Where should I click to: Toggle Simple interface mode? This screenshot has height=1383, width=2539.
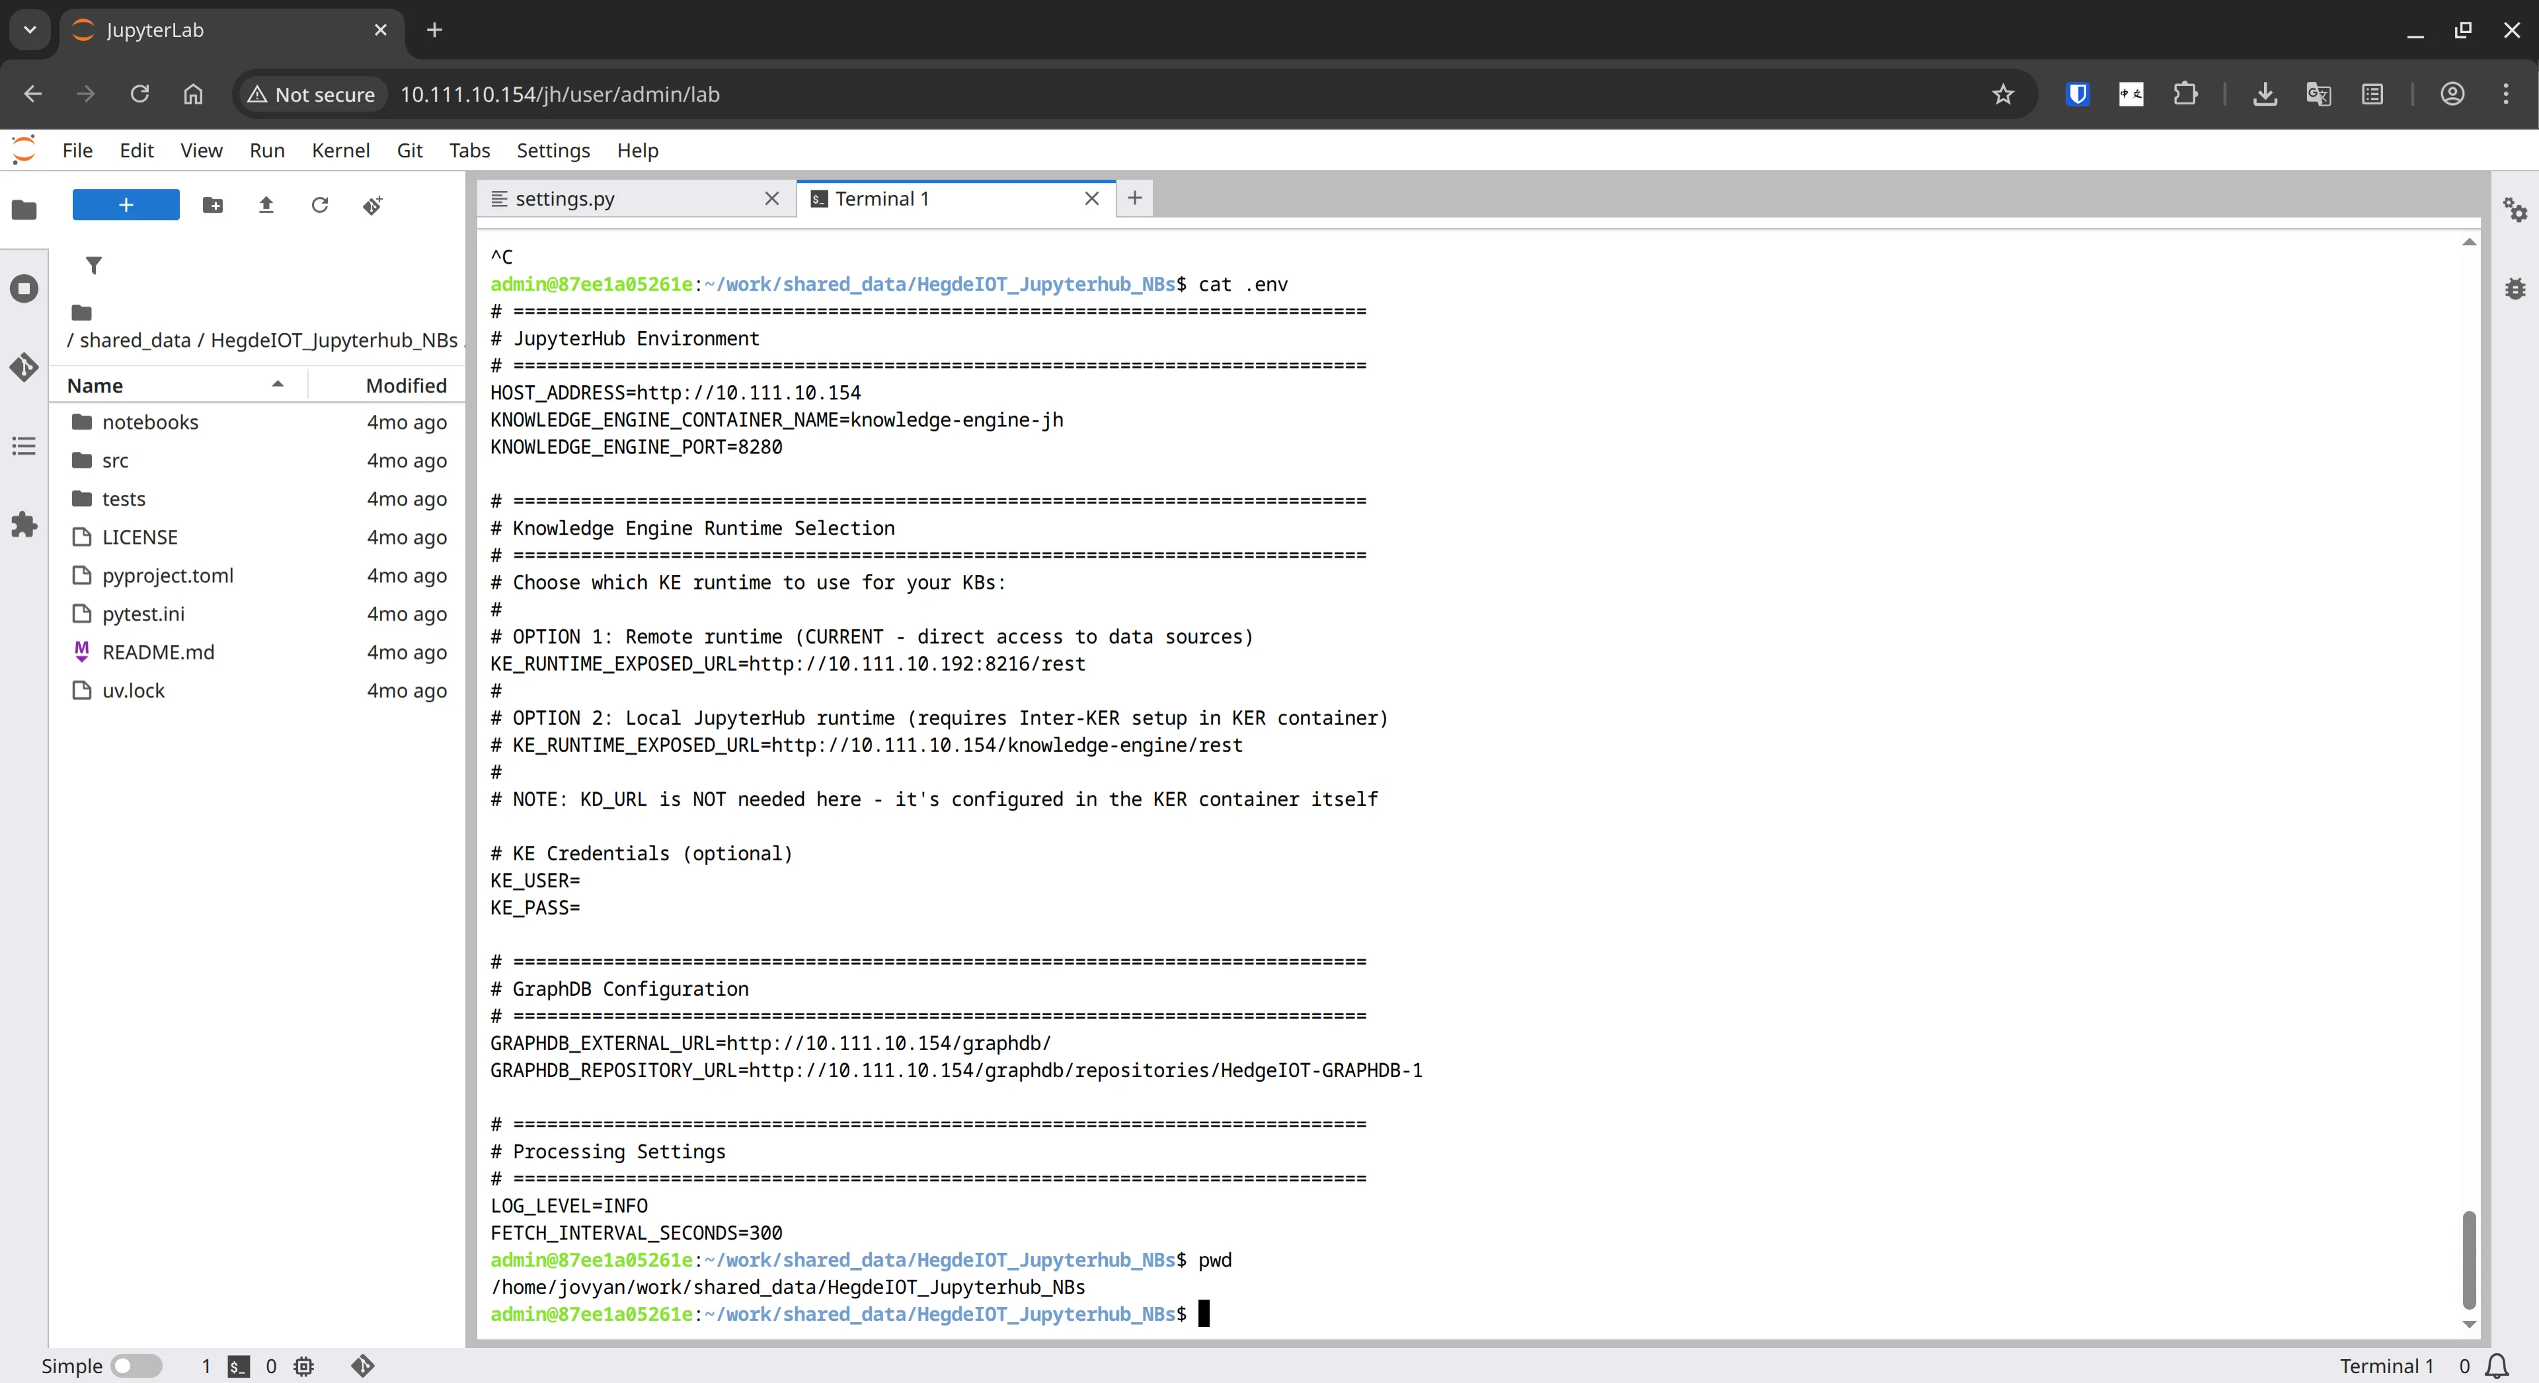pos(135,1365)
